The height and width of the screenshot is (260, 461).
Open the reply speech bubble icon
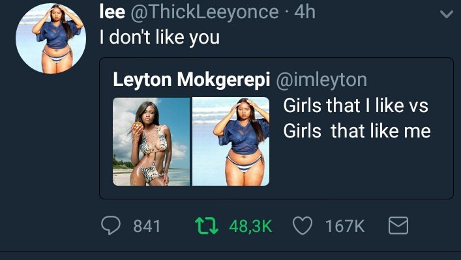pos(111,225)
